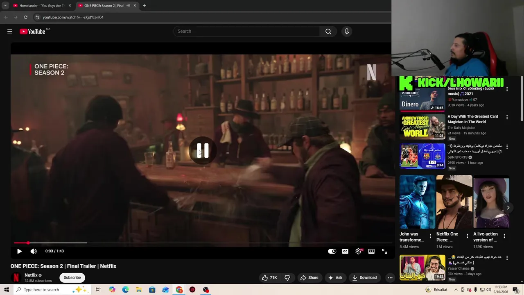Mute the video with the volume icon

pos(34,251)
